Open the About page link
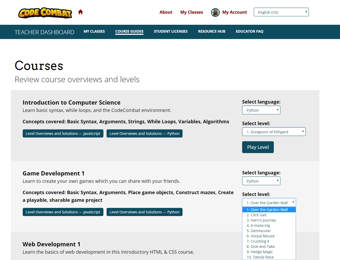340x260 pixels. (x=166, y=12)
